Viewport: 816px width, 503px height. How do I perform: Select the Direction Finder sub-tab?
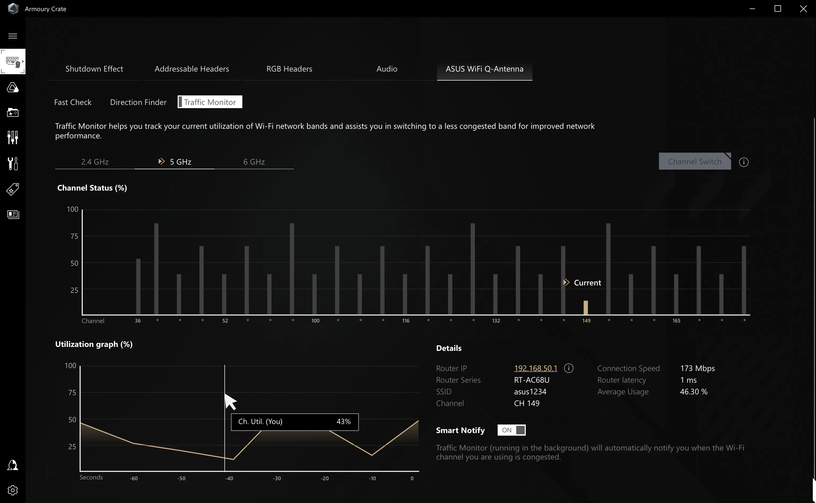point(138,102)
